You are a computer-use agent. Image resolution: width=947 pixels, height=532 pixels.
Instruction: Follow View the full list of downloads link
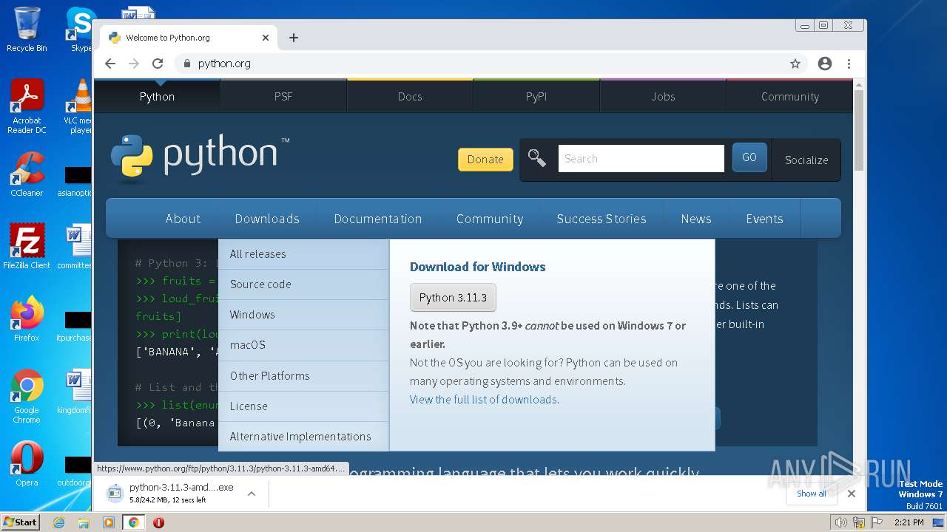(484, 399)
